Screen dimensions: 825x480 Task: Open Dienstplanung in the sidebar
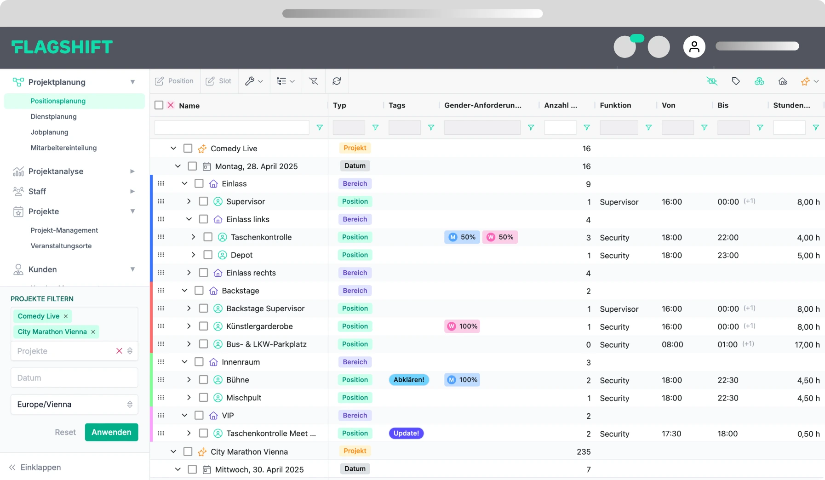[x=53, y=116]
